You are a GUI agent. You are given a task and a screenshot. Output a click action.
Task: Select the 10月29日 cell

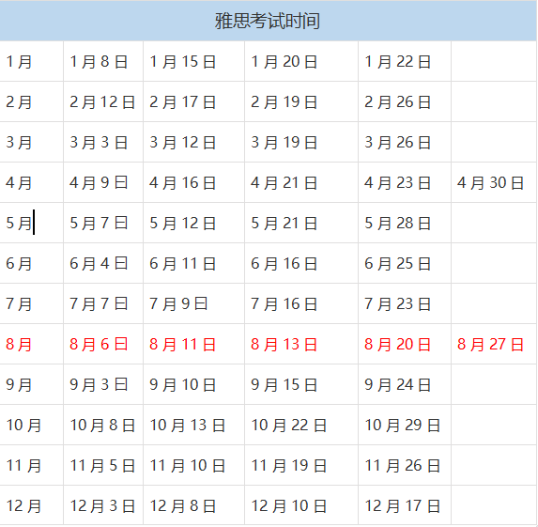click(405, 425)
